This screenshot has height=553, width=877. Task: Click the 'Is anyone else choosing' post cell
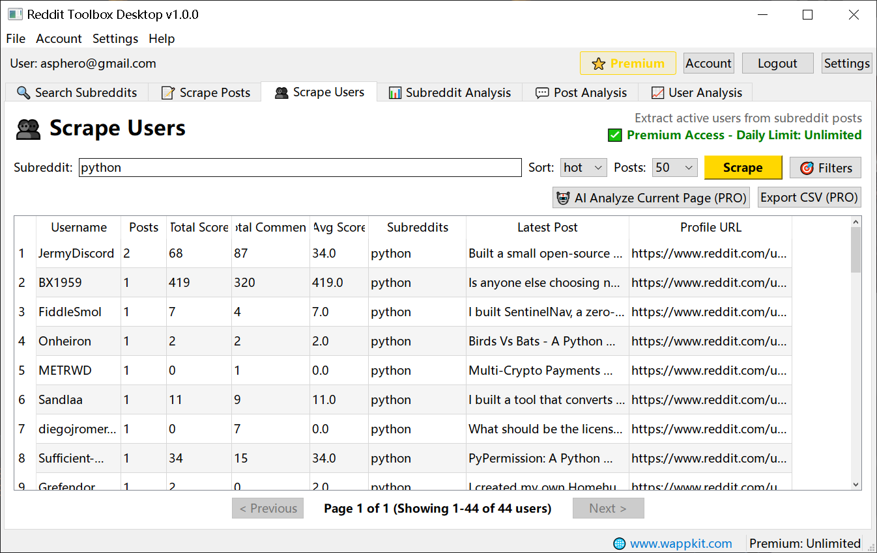point(548,282)
